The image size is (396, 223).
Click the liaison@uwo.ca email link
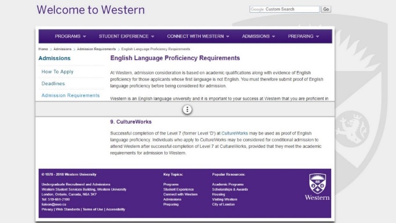(54, 205)
